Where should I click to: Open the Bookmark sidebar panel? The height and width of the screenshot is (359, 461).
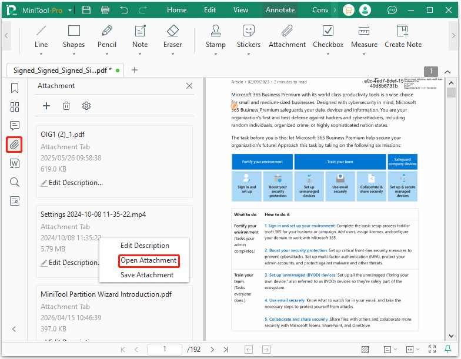pyautogui.click(x=15, y=88)
